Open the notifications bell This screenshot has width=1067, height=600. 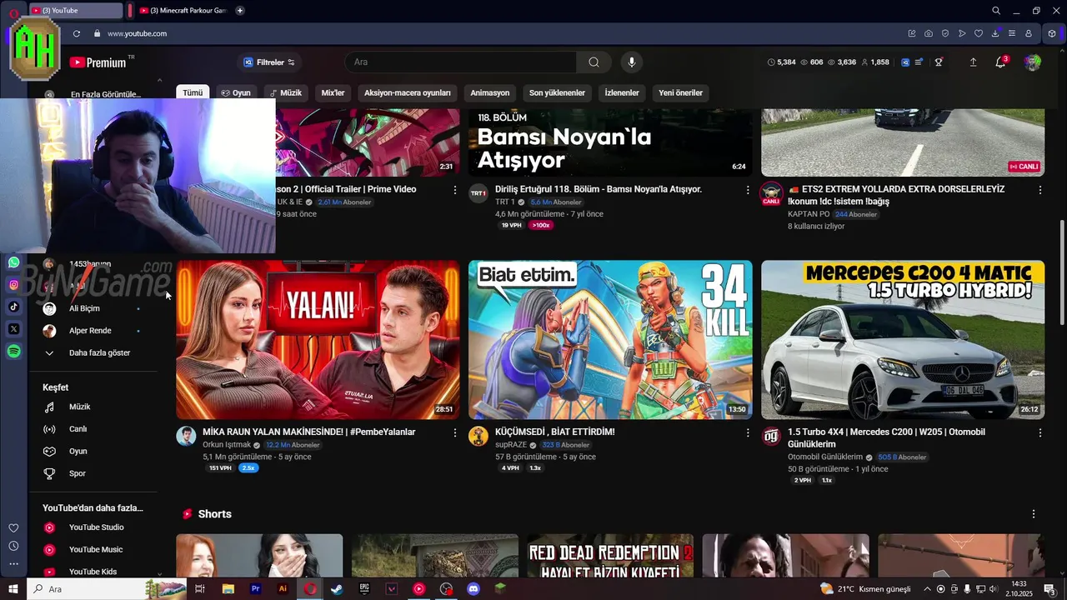click(x=1001, y=62)
